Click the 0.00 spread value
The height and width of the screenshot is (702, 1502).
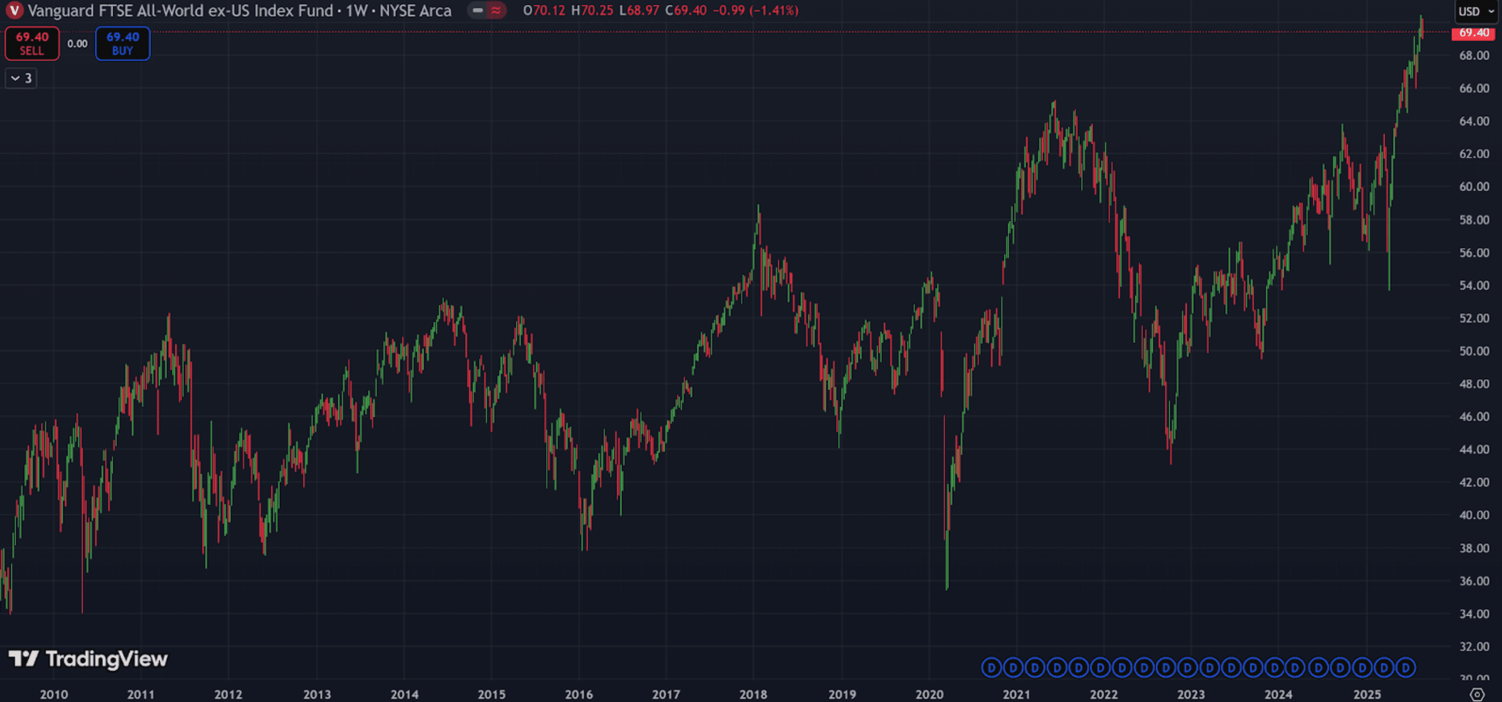(77, 44)
